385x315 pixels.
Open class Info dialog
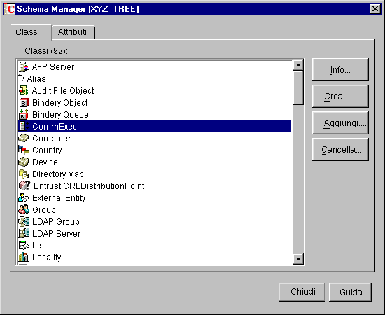(340, 70)
